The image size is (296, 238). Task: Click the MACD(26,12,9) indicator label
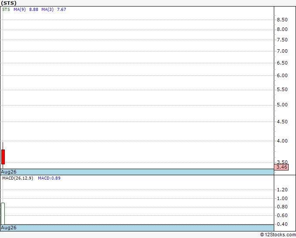pyautogui.click(x=17, y=178)
